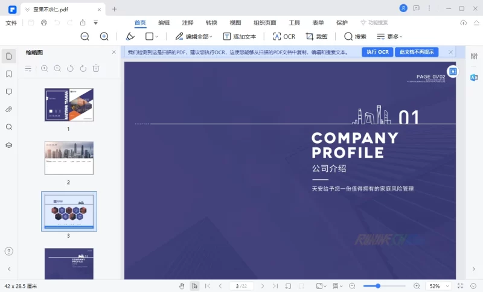Select the crop (裁剪) tool
The image size is (483, 292).
point(316,36)
